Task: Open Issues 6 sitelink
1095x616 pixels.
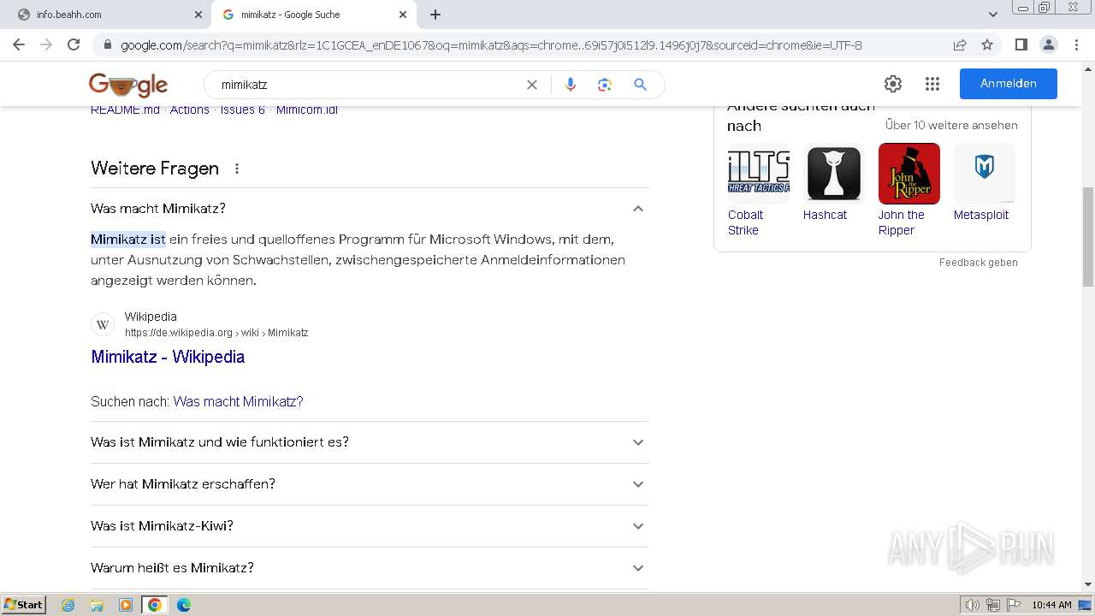Action: pyautogui.click(x=243, y=110)
